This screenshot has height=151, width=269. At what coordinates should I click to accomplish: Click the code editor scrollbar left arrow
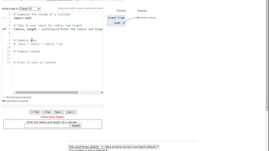(15, 92)
